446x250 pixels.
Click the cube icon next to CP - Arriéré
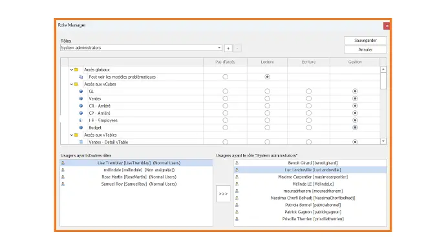[x=81, y=113]
